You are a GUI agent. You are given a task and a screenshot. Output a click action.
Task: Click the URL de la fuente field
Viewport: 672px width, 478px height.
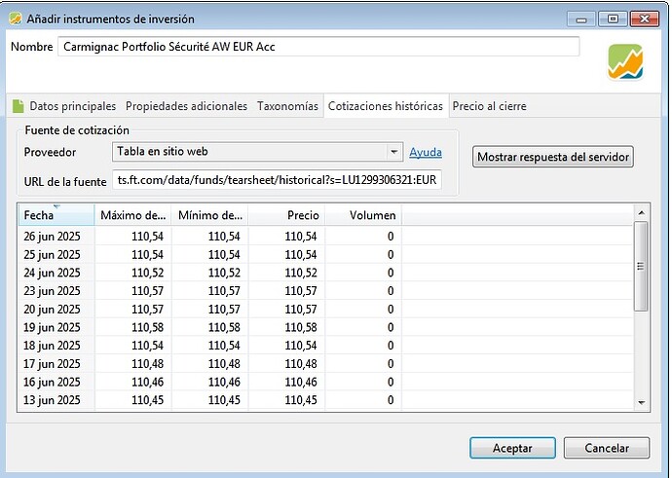277,180
